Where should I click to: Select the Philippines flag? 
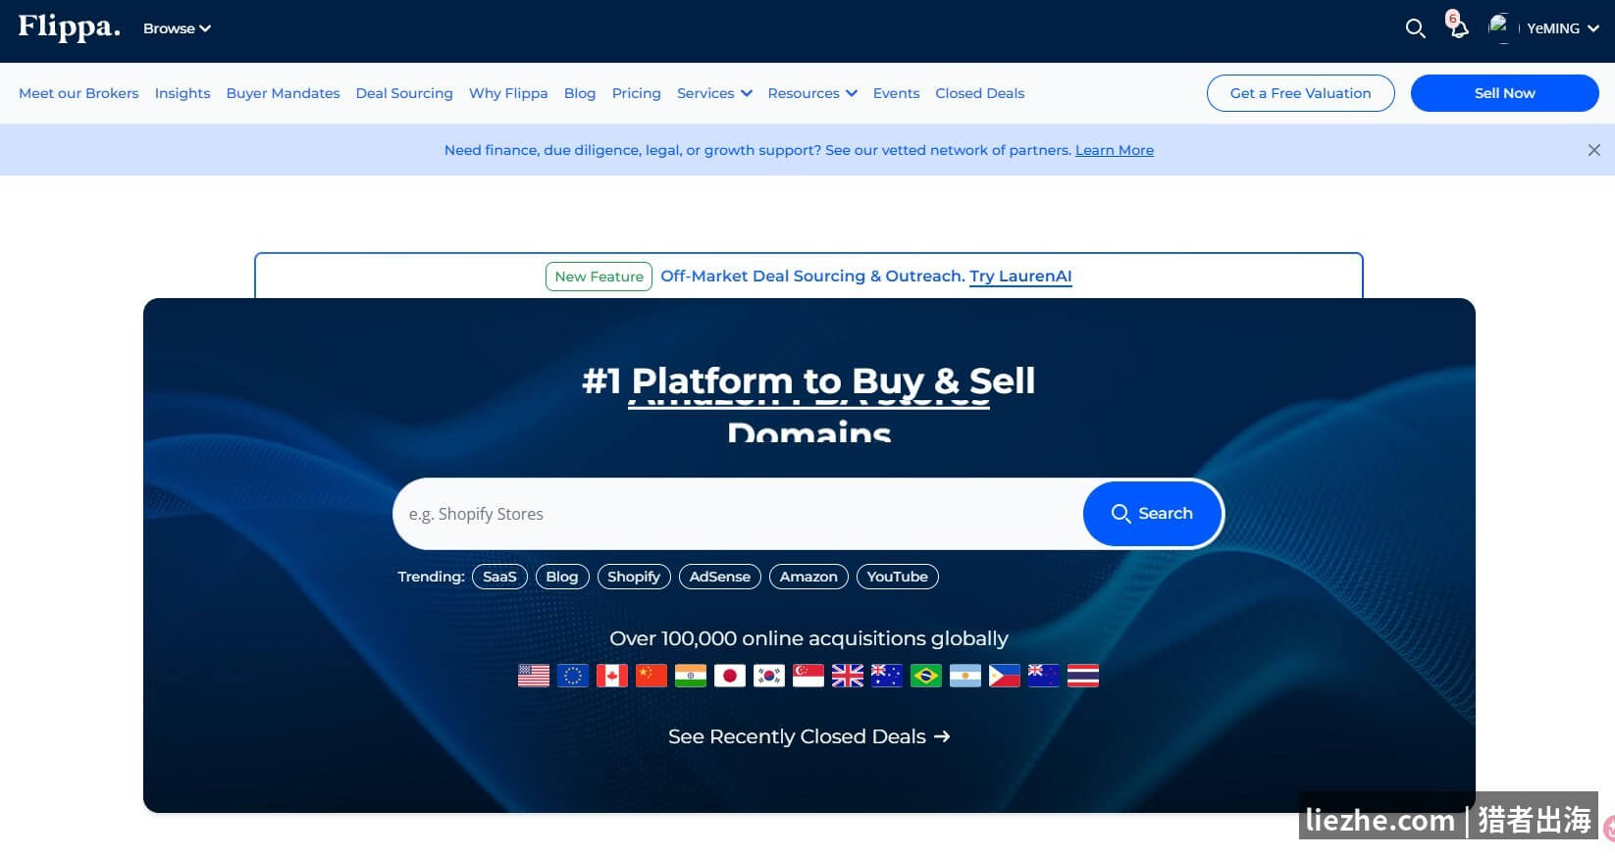pos(1005,676)
